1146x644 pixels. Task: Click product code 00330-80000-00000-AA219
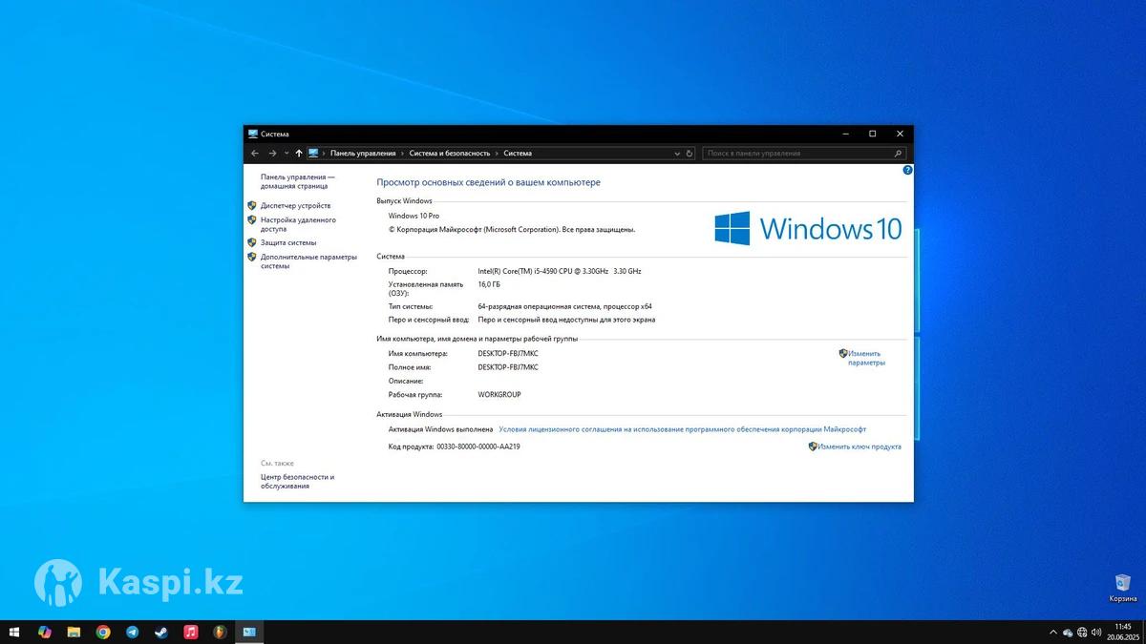[478, 447]
